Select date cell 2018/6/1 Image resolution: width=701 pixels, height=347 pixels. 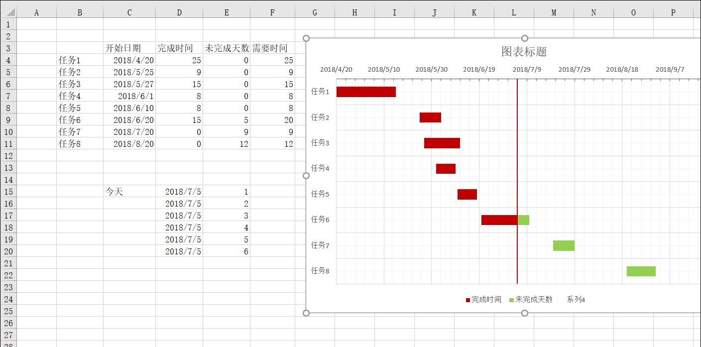click(129, 96)
